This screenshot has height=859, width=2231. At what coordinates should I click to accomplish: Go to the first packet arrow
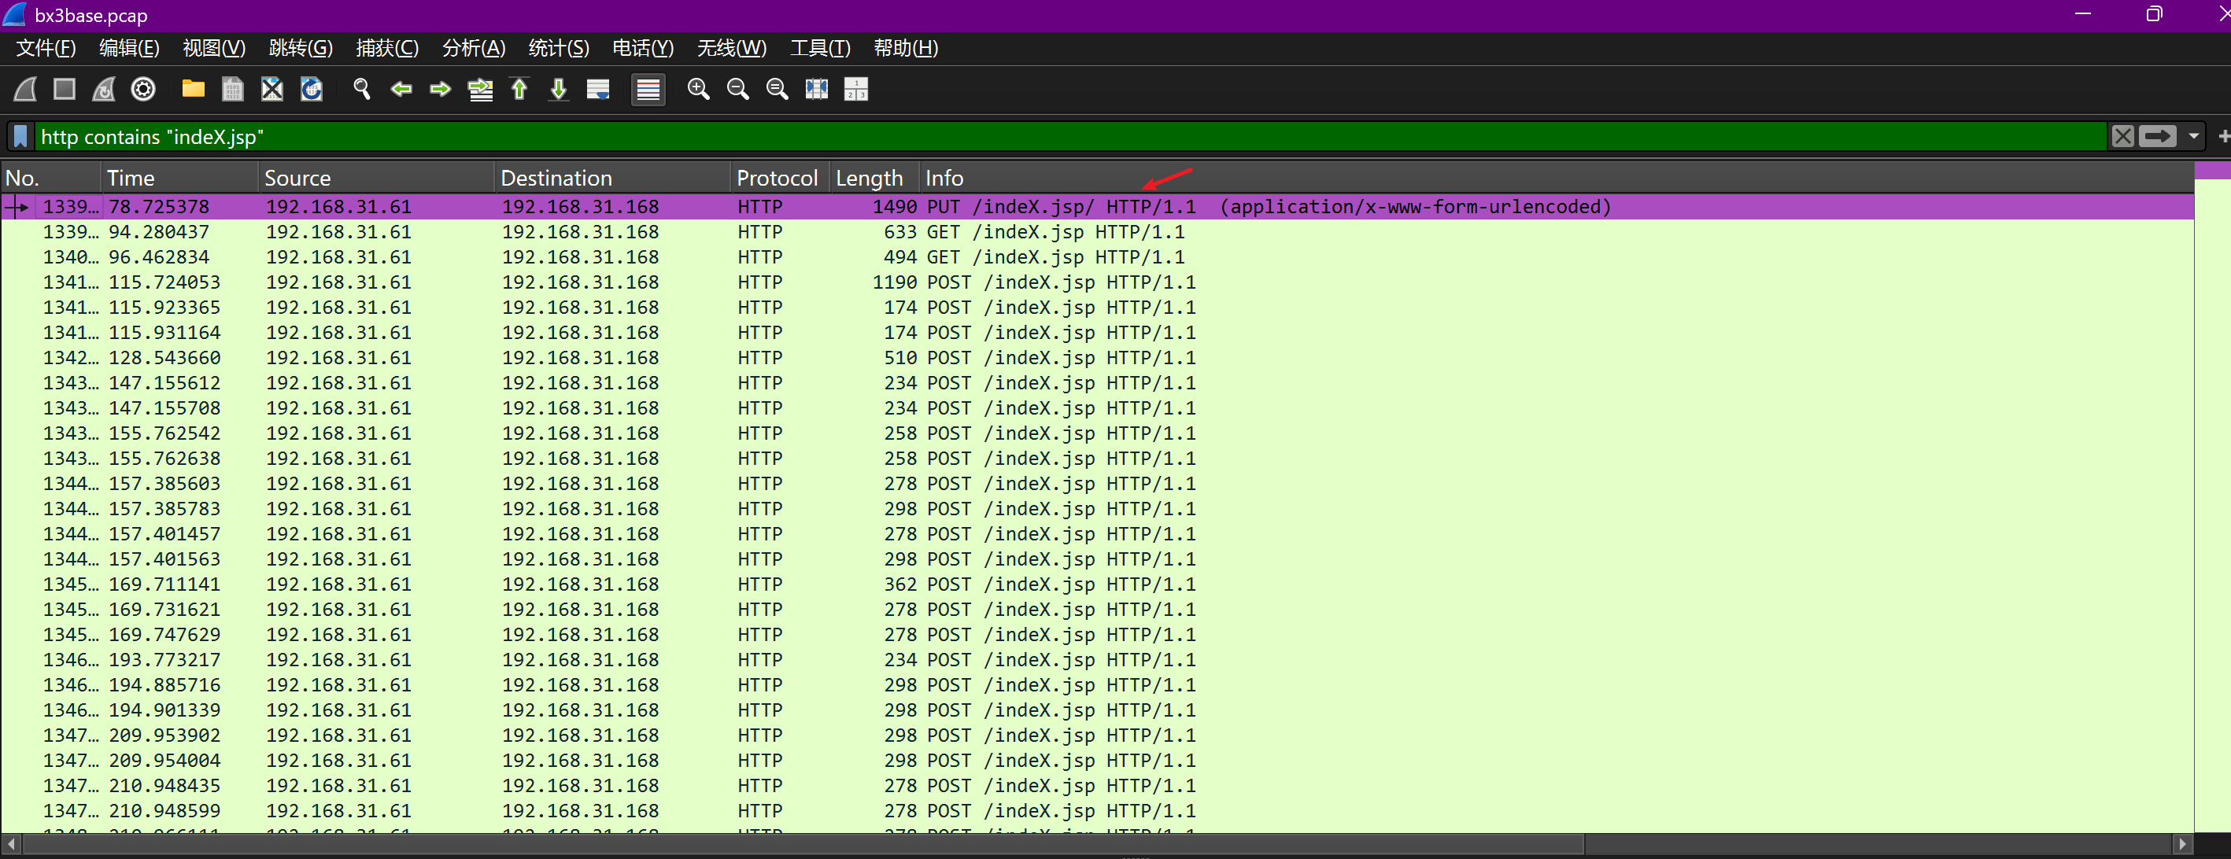pyautogui.click(x=519, y=89)
